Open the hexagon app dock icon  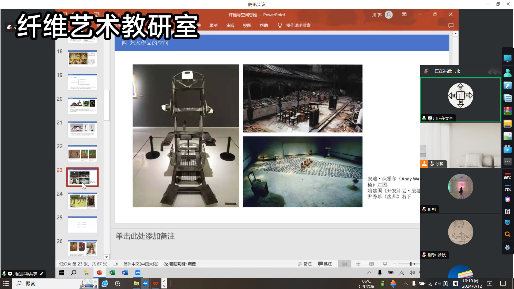click(507, 199)
